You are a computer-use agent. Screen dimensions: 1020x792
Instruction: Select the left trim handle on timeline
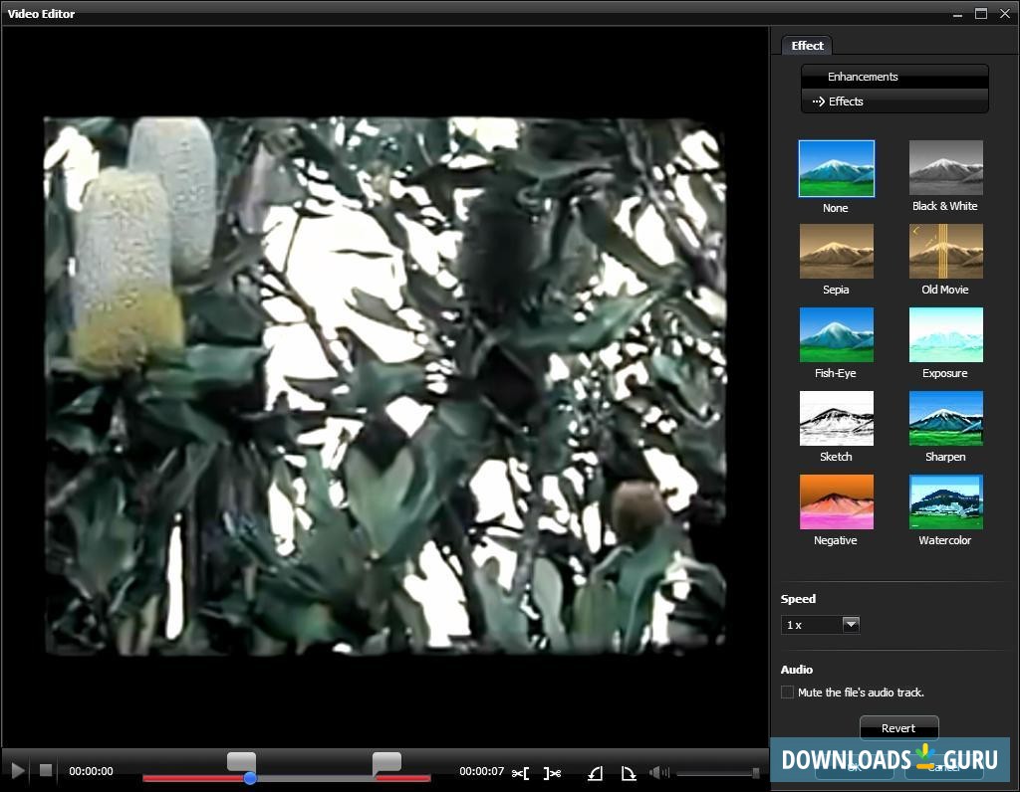coord(241,761)
